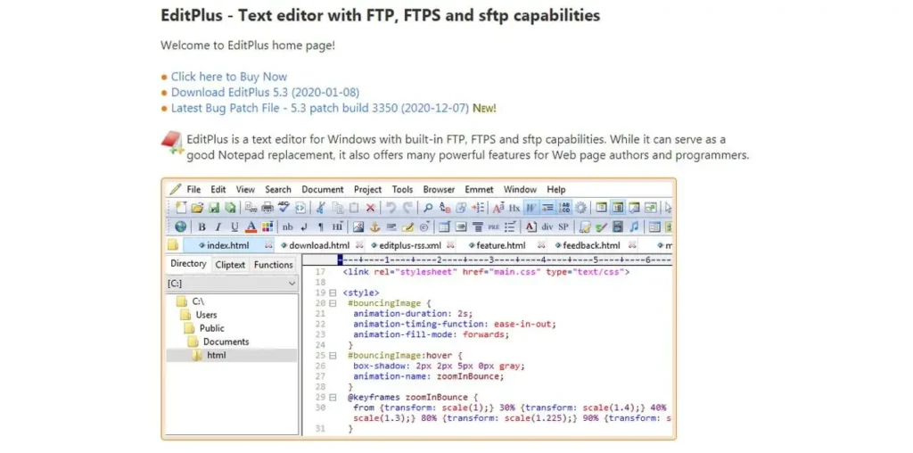This screenshot has width=913, height=453.
Task: Select the Documents folder in directory tree
Action: click(226, 342)
